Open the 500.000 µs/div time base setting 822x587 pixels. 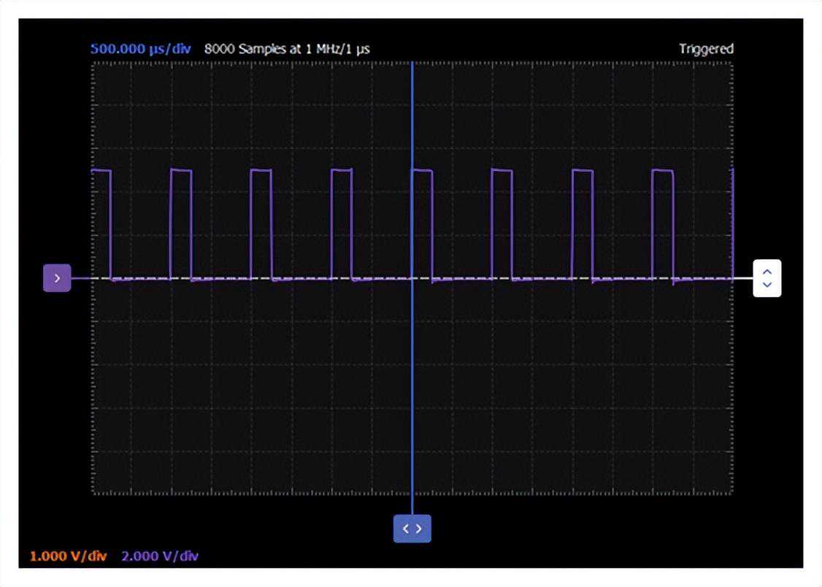[x=140, y=49]
